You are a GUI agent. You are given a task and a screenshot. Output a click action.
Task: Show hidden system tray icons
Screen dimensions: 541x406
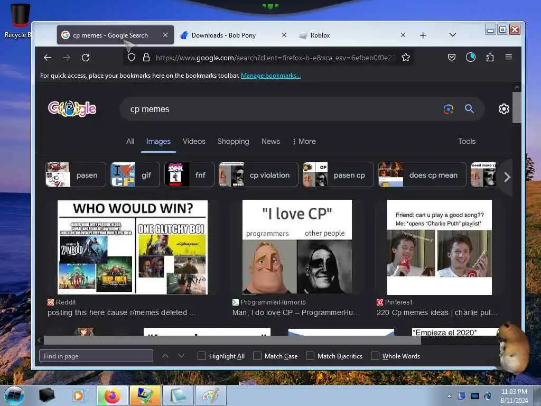pos(449,396)
